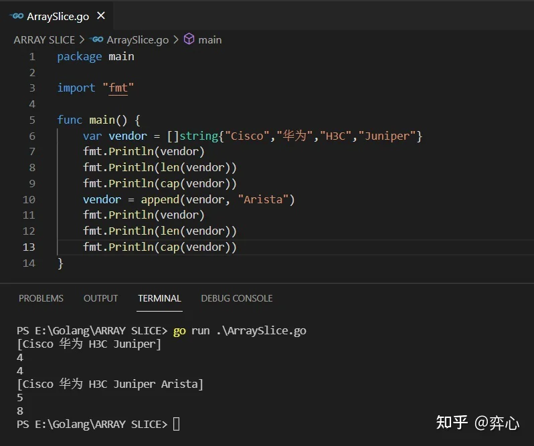Click the "var" keyword on line 6
The image size is (534, 446).
click(x=92, y=136)
